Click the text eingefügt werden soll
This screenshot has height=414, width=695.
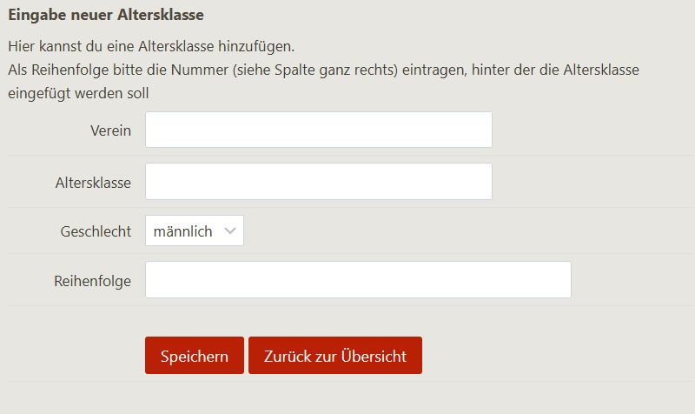tap(78, 93)
